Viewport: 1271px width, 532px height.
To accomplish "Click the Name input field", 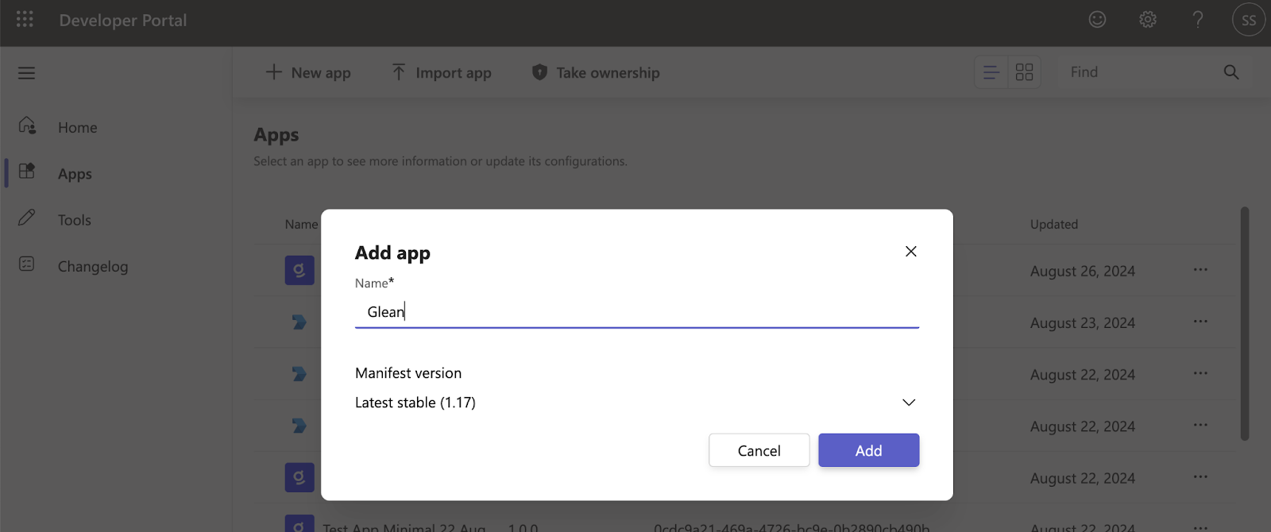I will point(636,312).
